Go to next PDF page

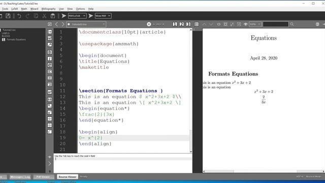(211, 24)
